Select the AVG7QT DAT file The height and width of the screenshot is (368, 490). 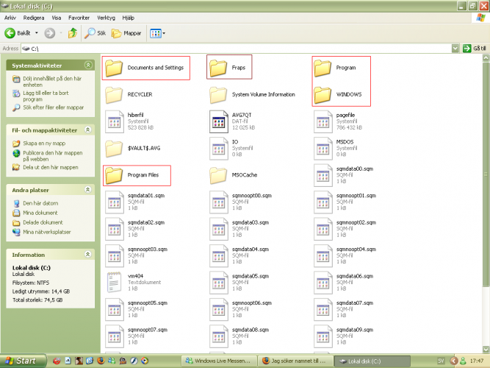(219, 121)
